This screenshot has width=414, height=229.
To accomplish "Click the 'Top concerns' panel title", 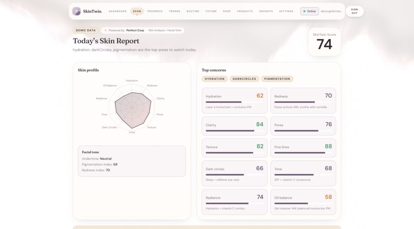I will tap(214, 70).
